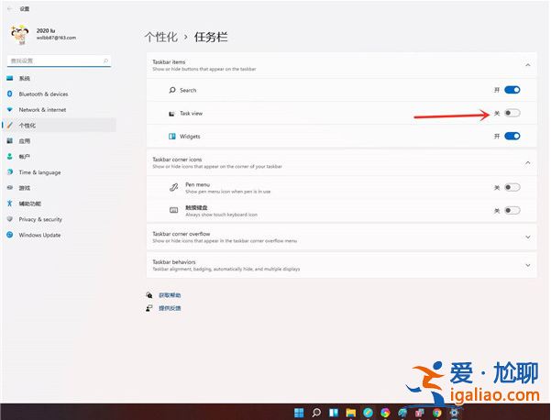Open Windows Update settings
551x420 pixels.
click(x=58, y=235)
